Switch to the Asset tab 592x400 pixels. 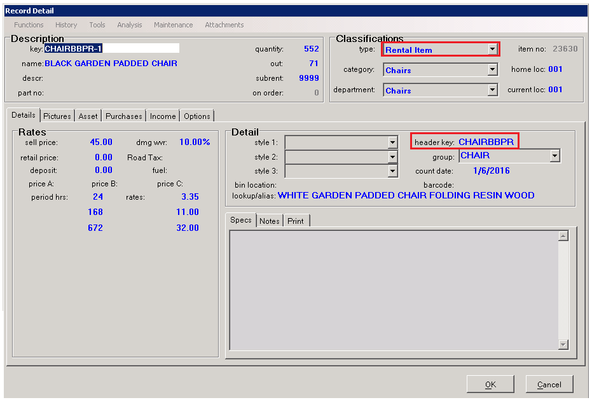coord(88,116)
